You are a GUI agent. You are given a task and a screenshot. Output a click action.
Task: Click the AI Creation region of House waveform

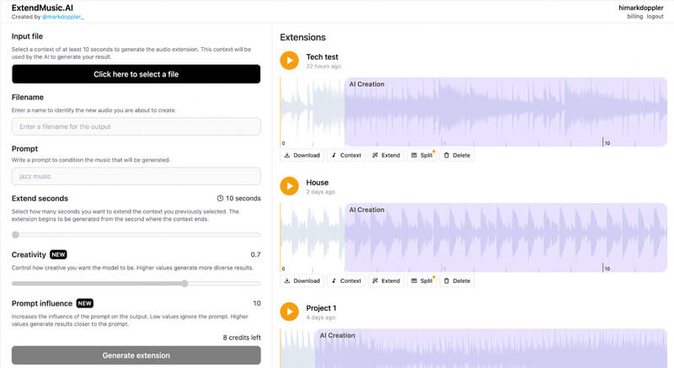[505, 237]
